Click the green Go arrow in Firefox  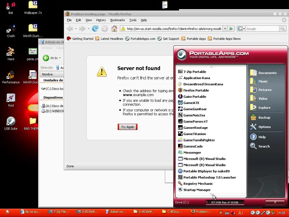[231, 29]
